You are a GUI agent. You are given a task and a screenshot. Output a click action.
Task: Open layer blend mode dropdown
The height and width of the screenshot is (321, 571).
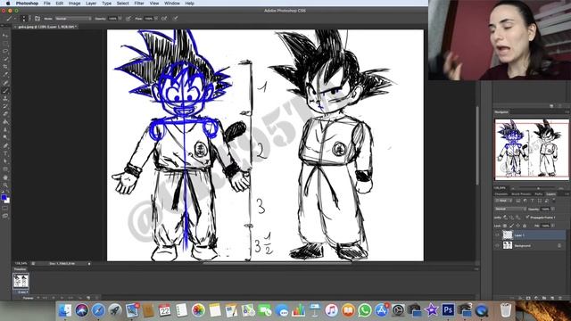pyautogui.click(x=511, y=209)
